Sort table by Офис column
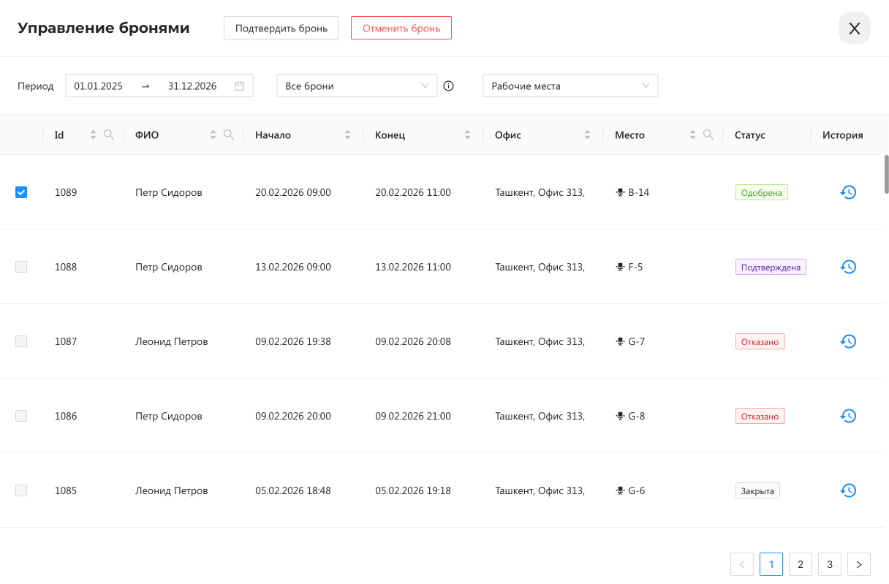This screenshot has height=584, width=889. pos(587,134)
